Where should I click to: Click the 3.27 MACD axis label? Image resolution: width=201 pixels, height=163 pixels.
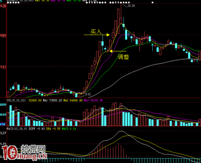[x=3, y=133]
